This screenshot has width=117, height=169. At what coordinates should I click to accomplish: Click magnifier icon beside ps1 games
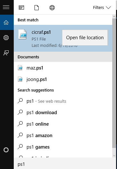tap(20, 147)
